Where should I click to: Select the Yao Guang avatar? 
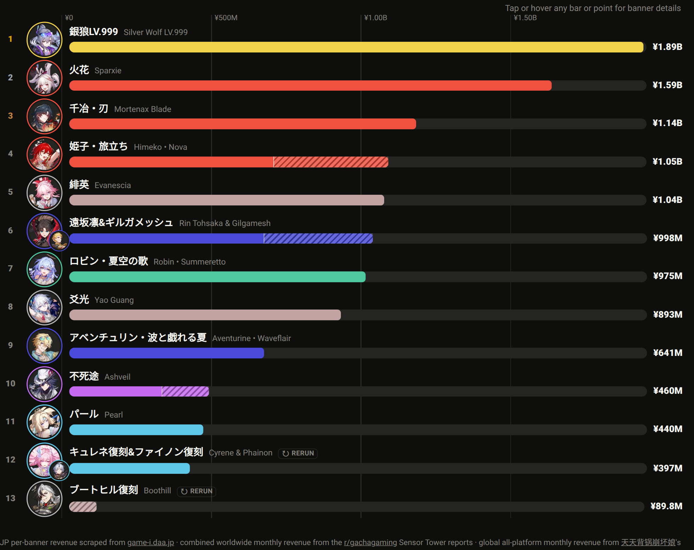point(44,307)
